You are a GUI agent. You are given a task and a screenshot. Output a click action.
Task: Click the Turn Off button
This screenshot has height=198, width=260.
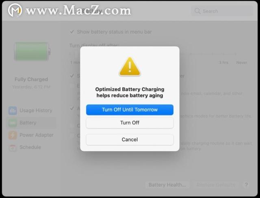coord(130,123)
